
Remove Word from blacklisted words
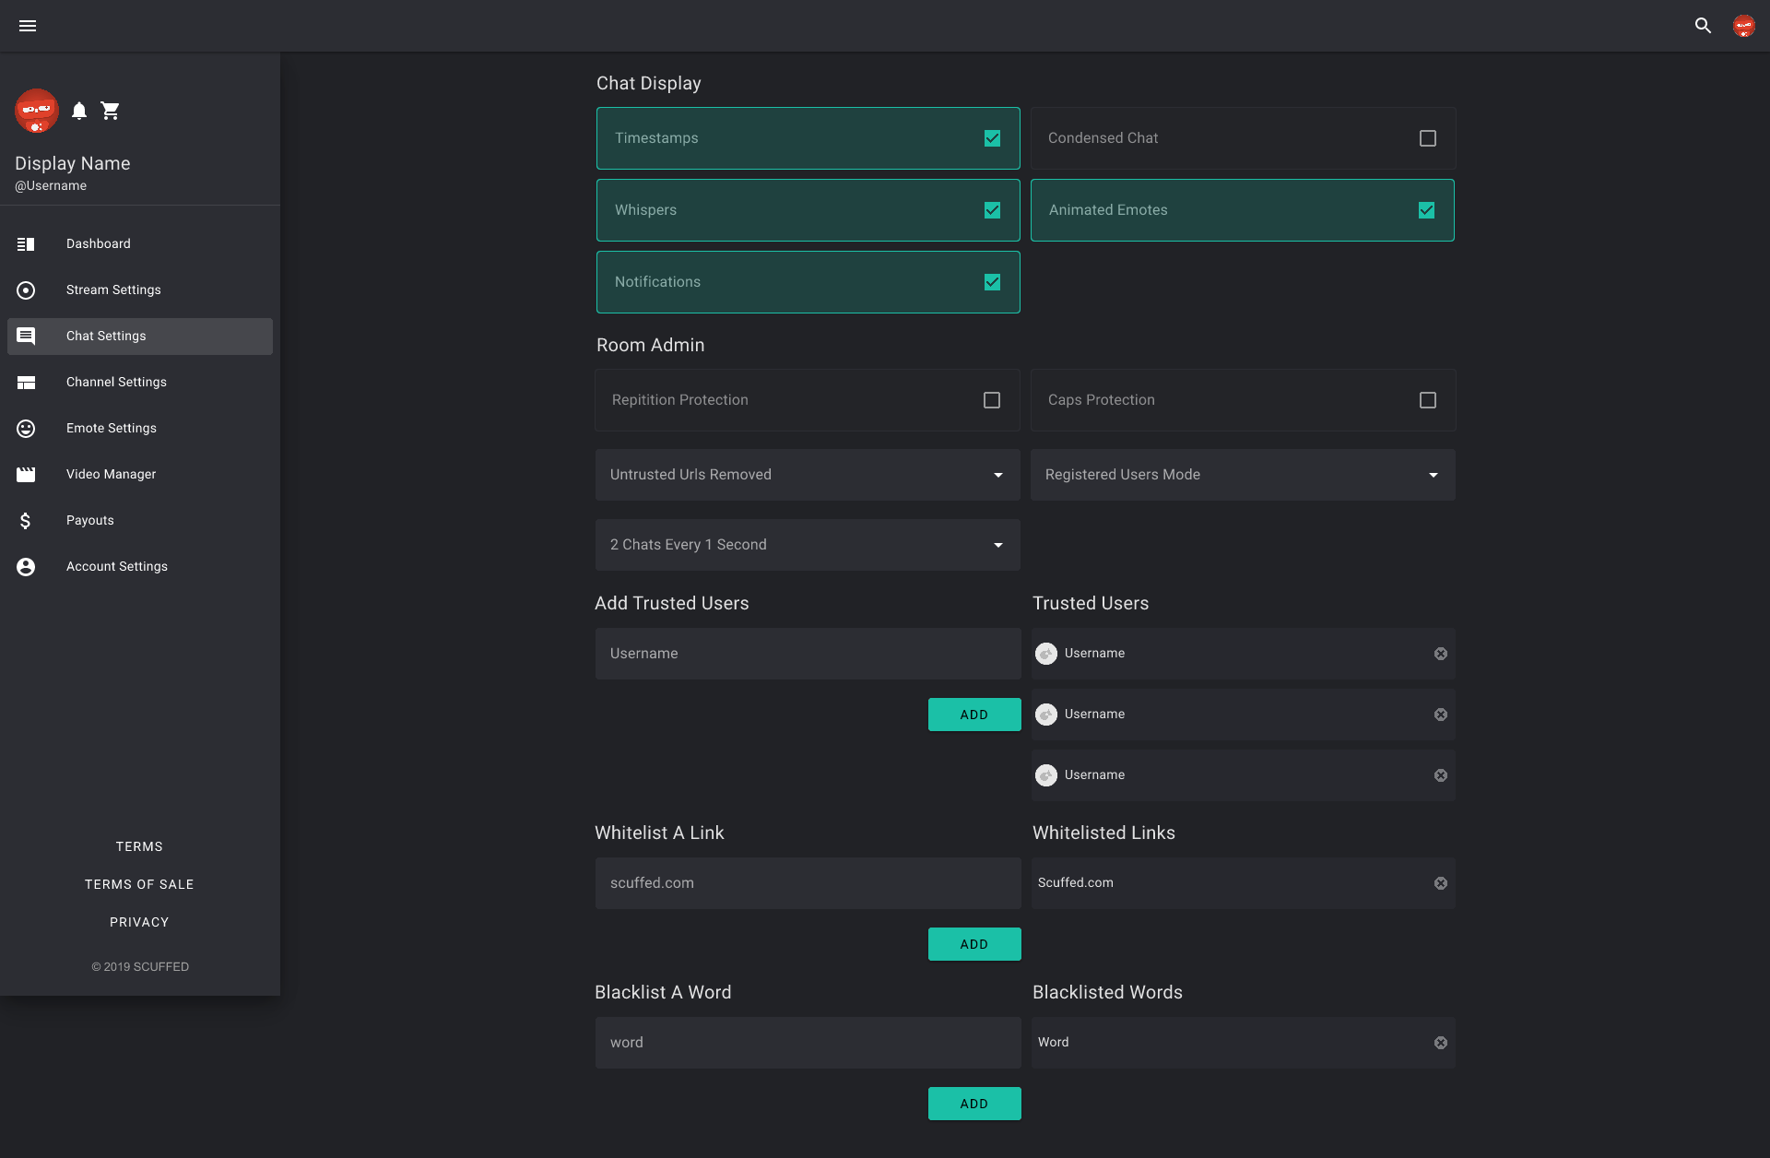(1440, 1043)
